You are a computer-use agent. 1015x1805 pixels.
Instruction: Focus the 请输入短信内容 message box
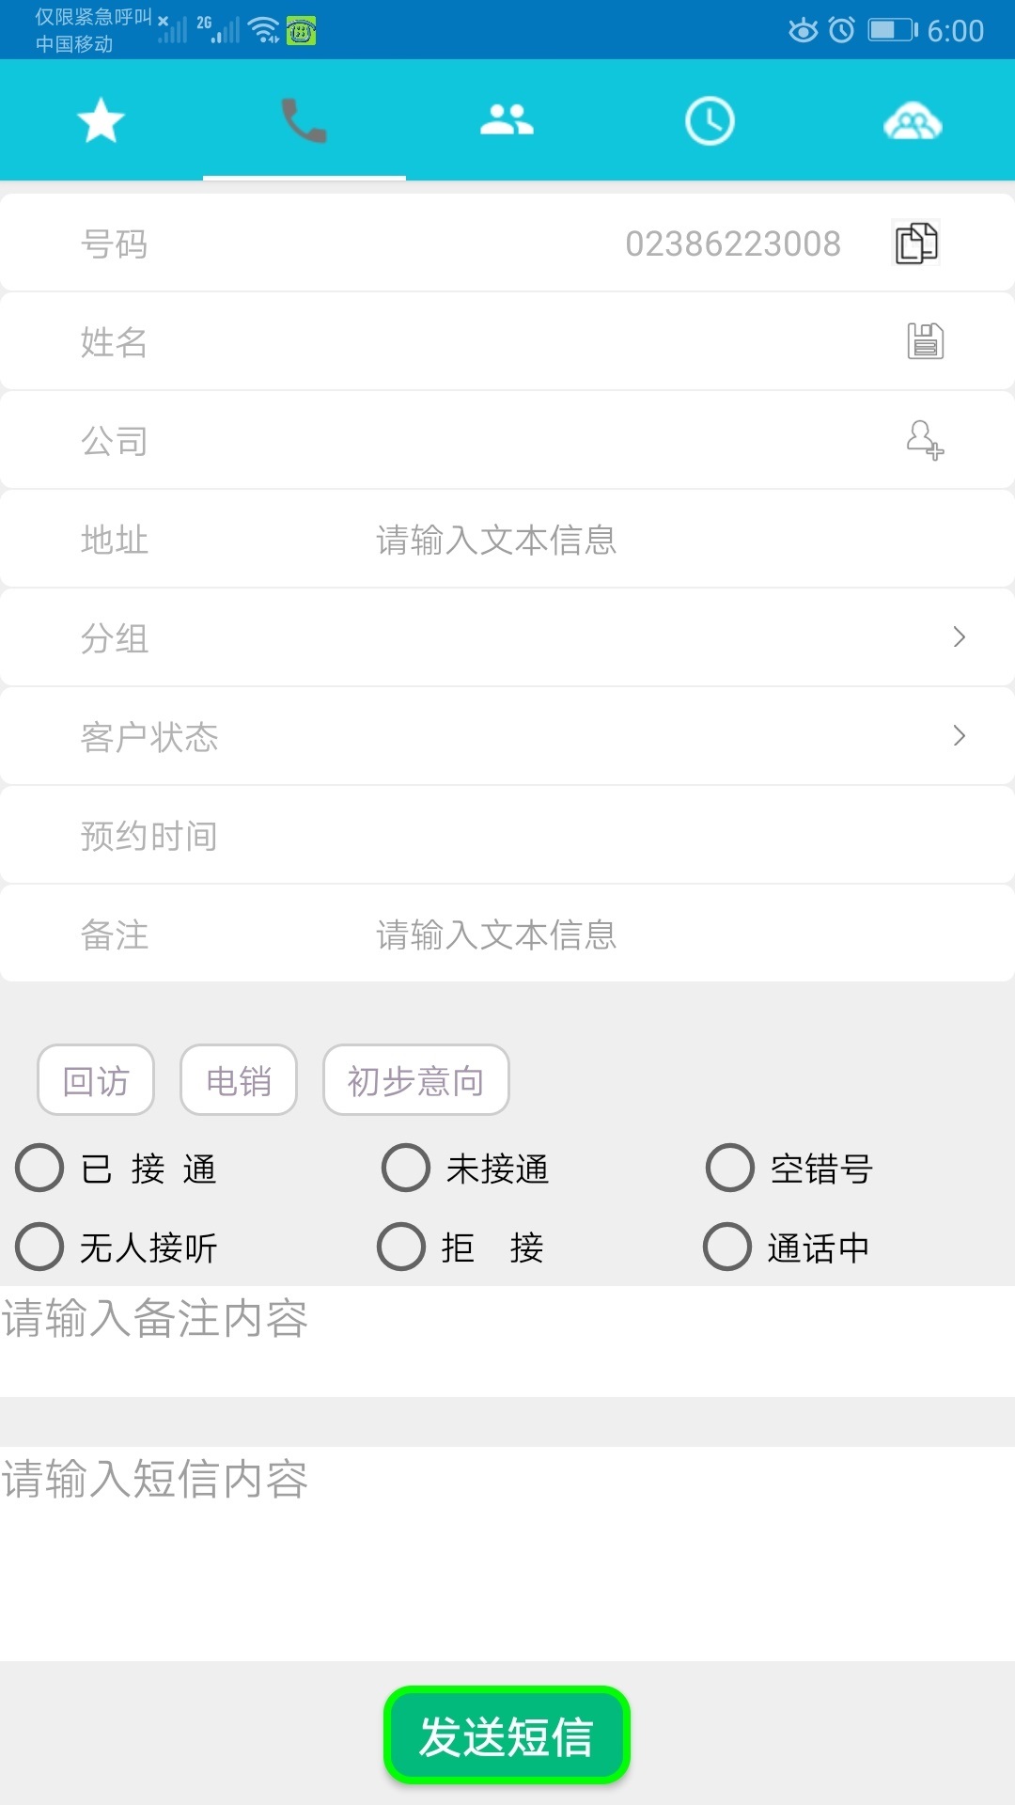(x=507, y=1551)
